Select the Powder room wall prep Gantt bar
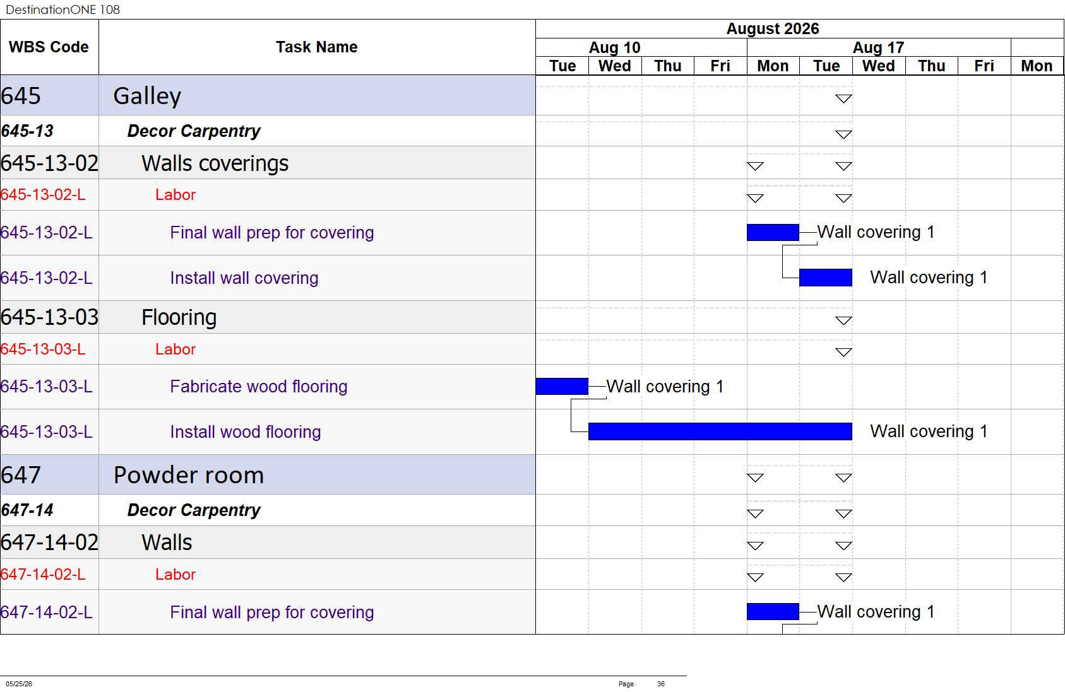The width and height of the screenshot is (1065, 692). tap(773, 612)
